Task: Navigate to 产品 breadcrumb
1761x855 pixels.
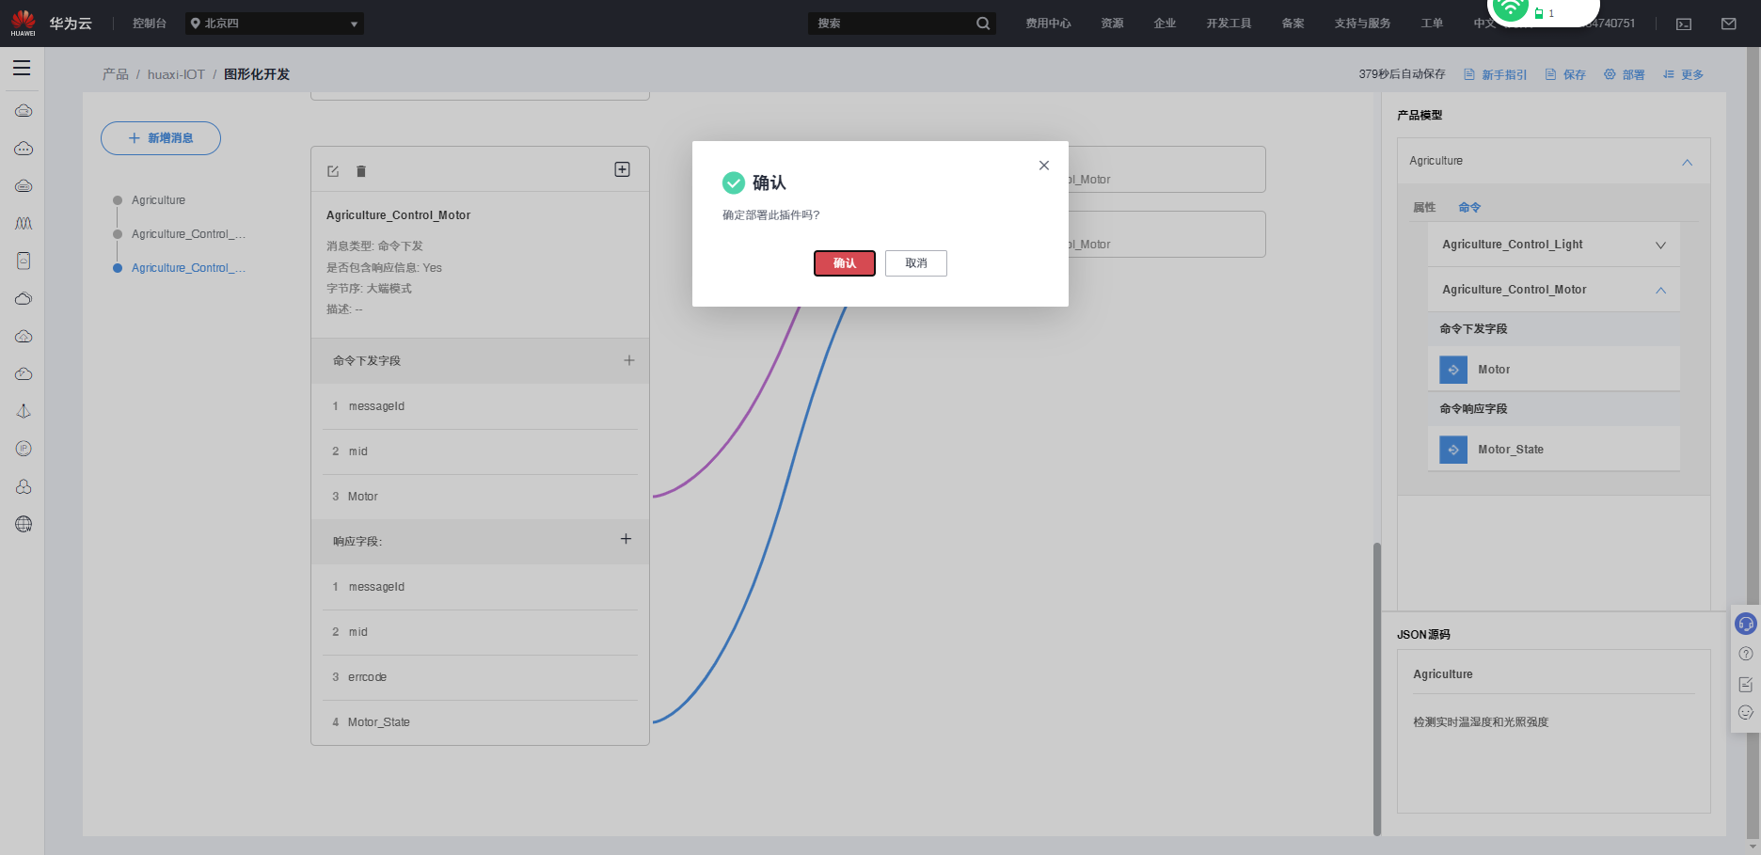Action: 116,74
